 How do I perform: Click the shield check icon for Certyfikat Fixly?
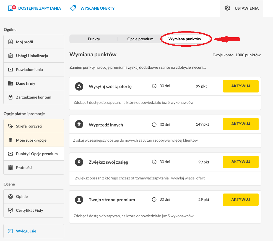pos(11,210)
